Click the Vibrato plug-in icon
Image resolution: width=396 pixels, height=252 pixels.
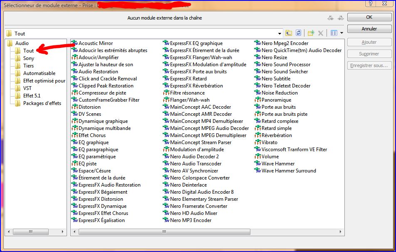pos(257,142)
